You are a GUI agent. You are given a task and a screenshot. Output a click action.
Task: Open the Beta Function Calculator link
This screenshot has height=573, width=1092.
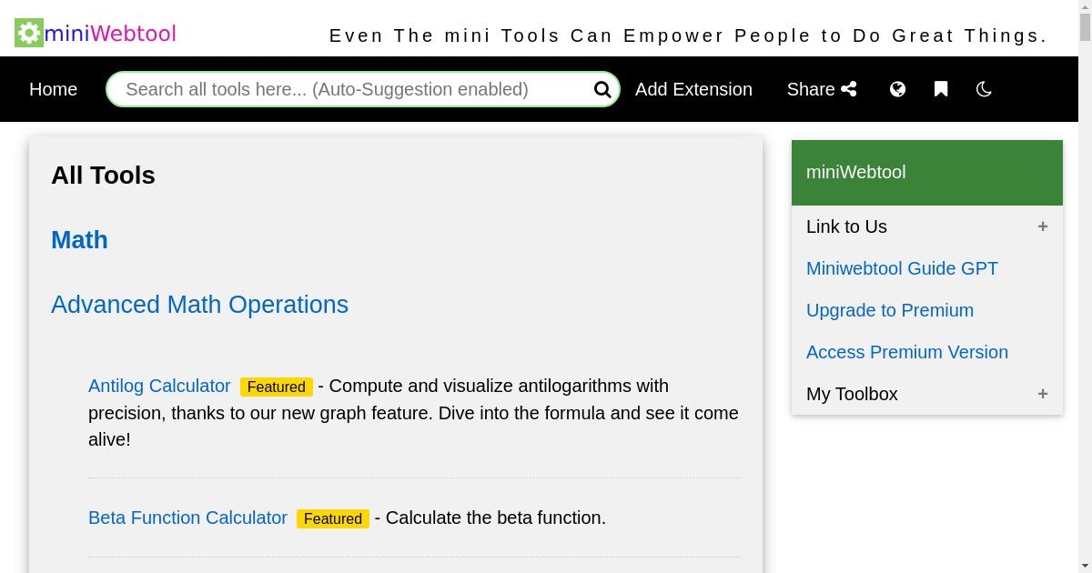pyautogui.click(x=187, y=518)
